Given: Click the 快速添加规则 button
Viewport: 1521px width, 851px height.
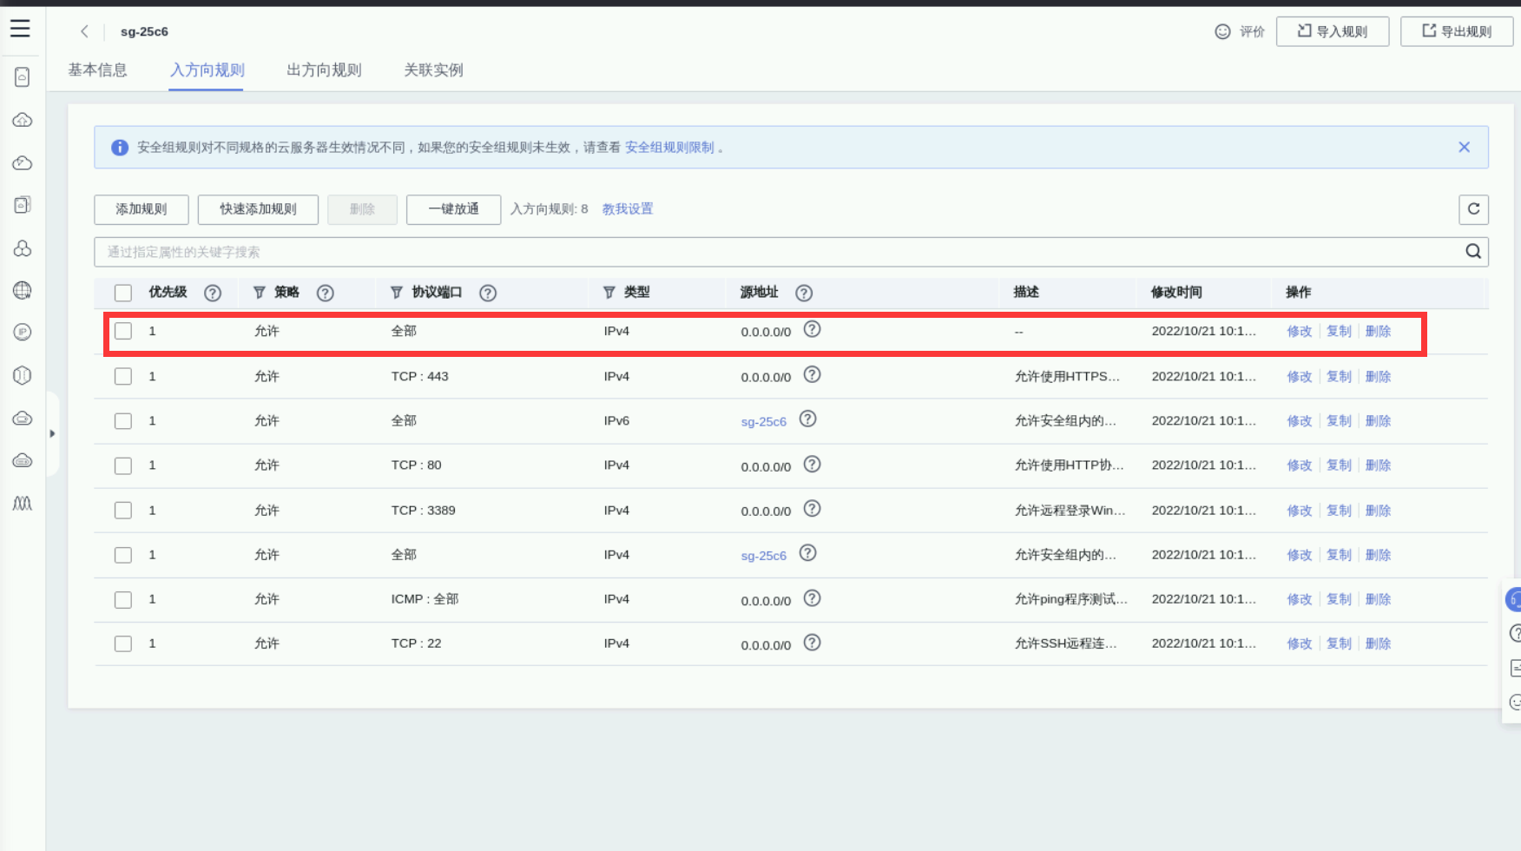Looking at the screenshot, I should point(258,209).
